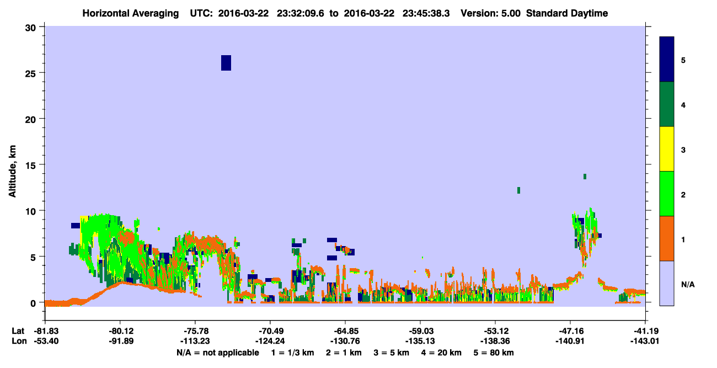
Task: Click the 'Lat' row label
Action: pyautogui.click(x=18, y=331)
